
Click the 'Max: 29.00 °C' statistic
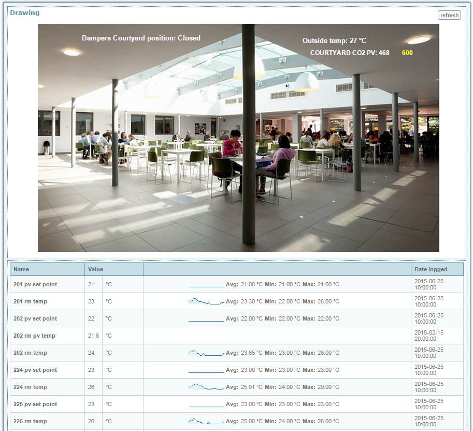(x=321, y=387)
